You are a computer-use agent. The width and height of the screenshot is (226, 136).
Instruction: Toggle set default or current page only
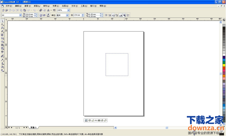(48, 15)
